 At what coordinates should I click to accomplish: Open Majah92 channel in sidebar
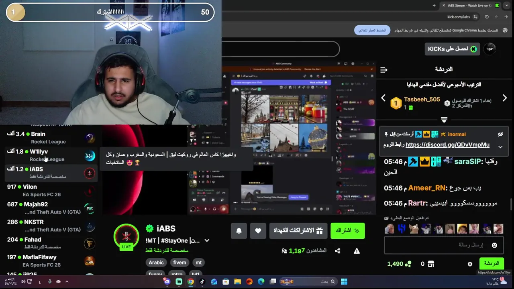[x=51, y=208]
